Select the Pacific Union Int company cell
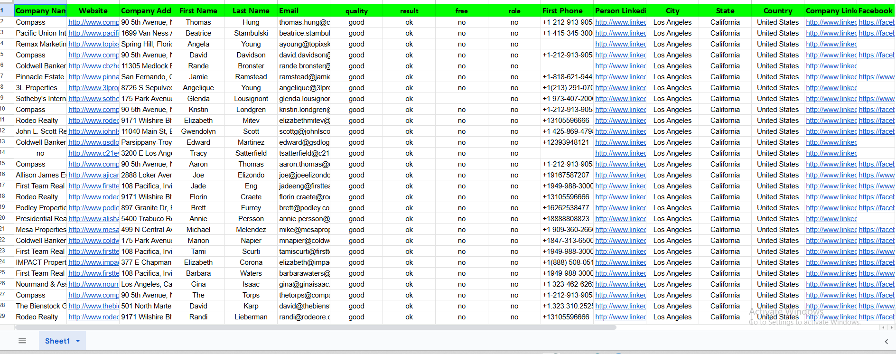Viewport: 896px width, 354px height. [40, 33]
